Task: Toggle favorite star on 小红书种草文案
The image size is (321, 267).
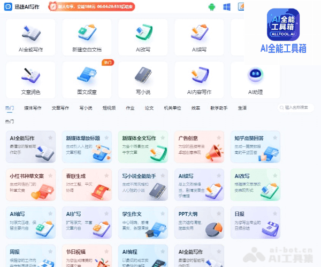Action: tap(50, 176)
